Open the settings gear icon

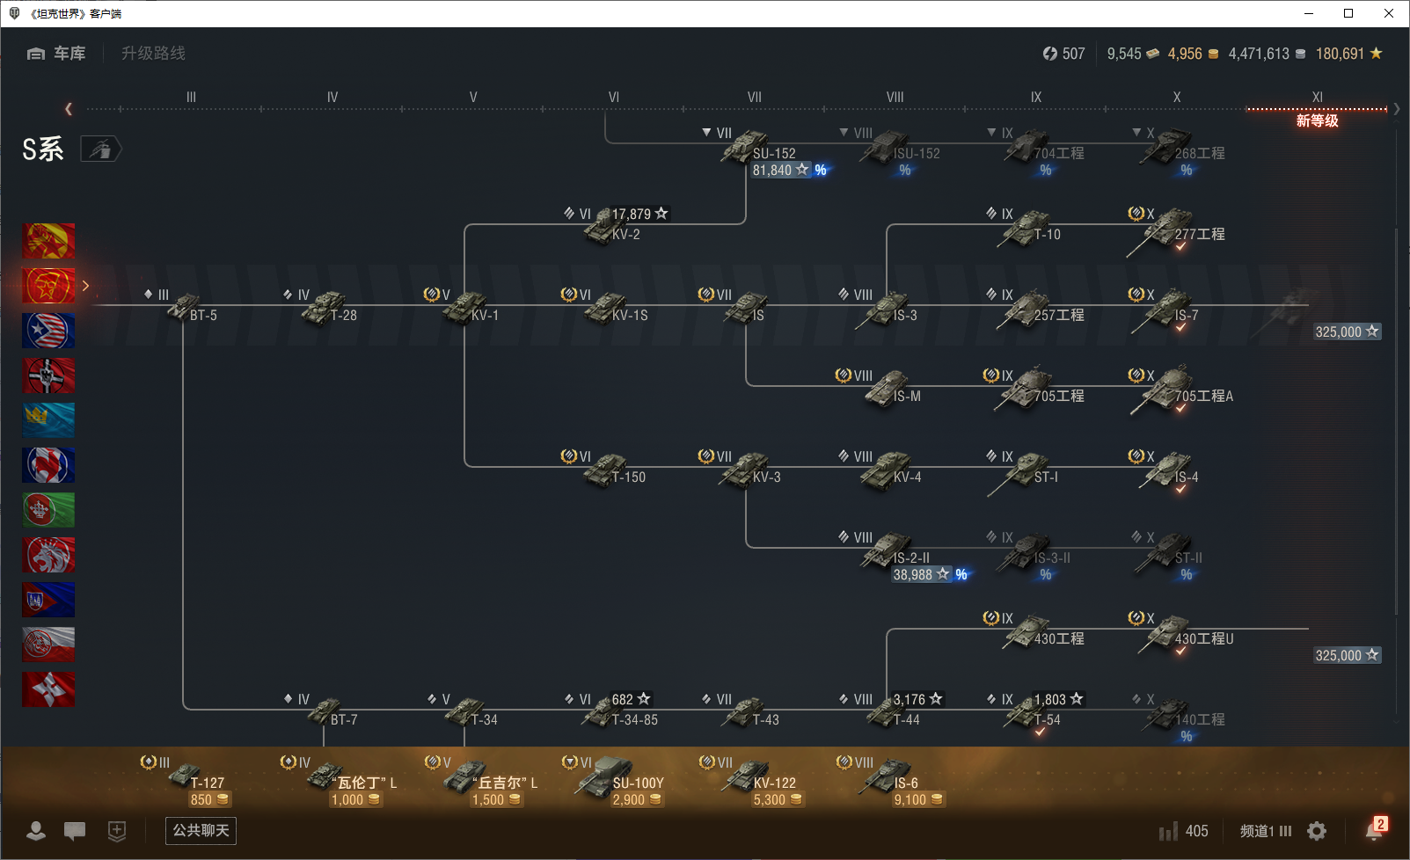click(1317, 831)
